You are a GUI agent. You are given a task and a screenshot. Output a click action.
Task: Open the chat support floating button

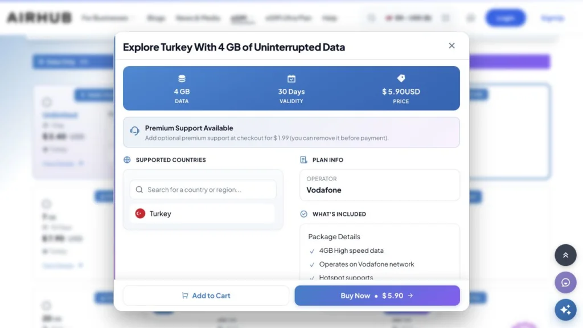tap(565, 282)
